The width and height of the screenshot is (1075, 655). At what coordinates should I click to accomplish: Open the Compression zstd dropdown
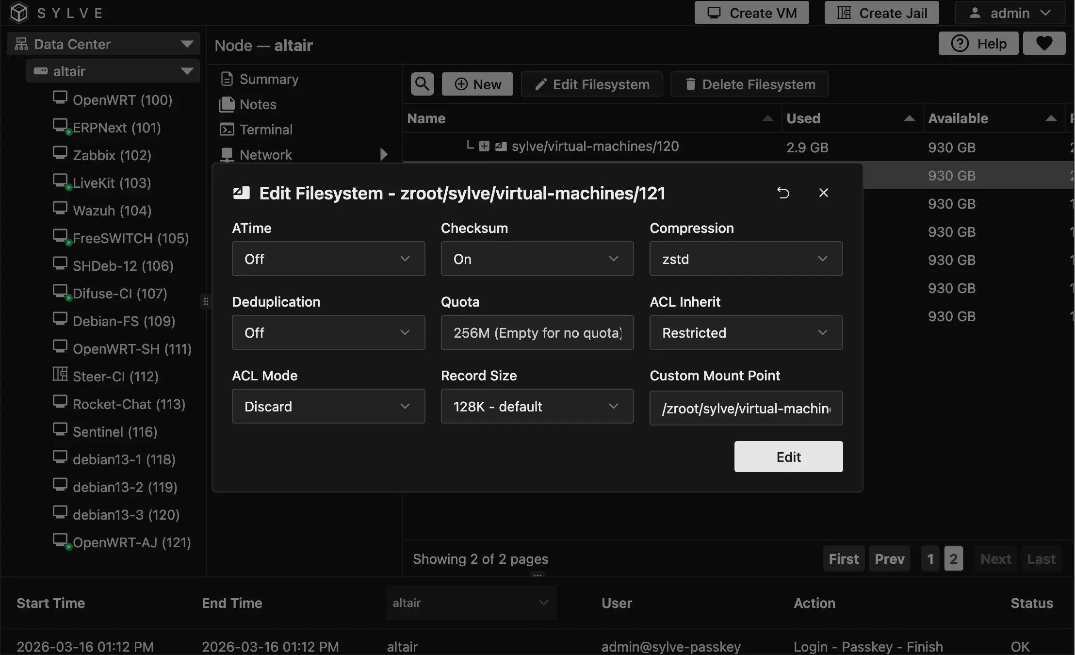point(746,259)
